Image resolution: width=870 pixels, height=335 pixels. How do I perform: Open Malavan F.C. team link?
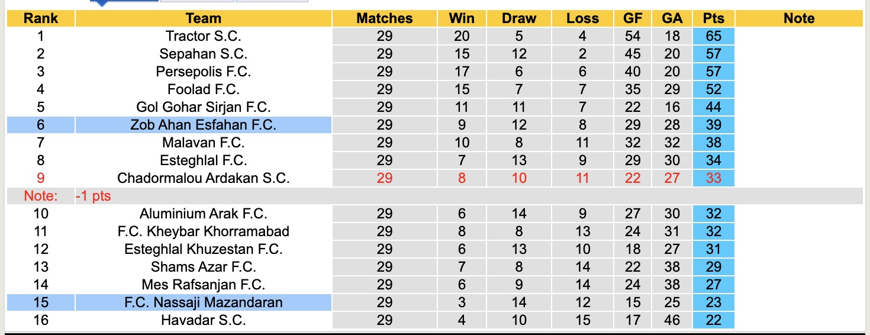(203, 143)
